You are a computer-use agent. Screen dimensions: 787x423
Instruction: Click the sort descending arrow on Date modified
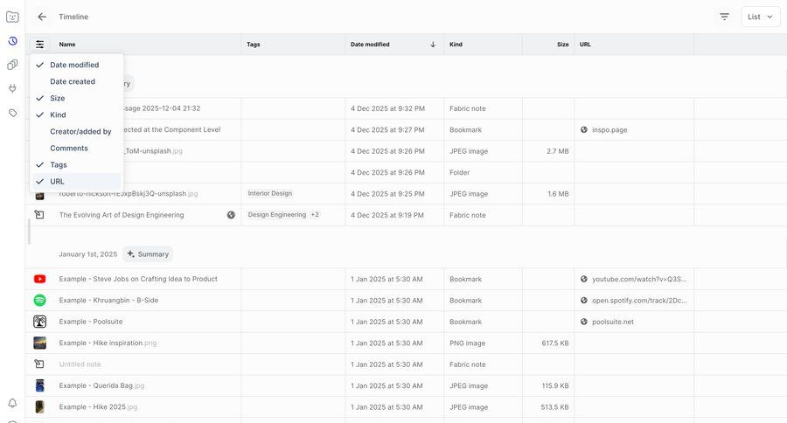433,45
